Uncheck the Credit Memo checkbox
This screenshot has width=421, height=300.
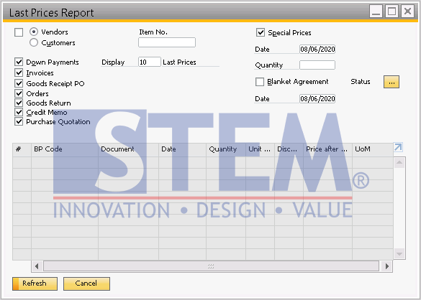click(19, 112)
